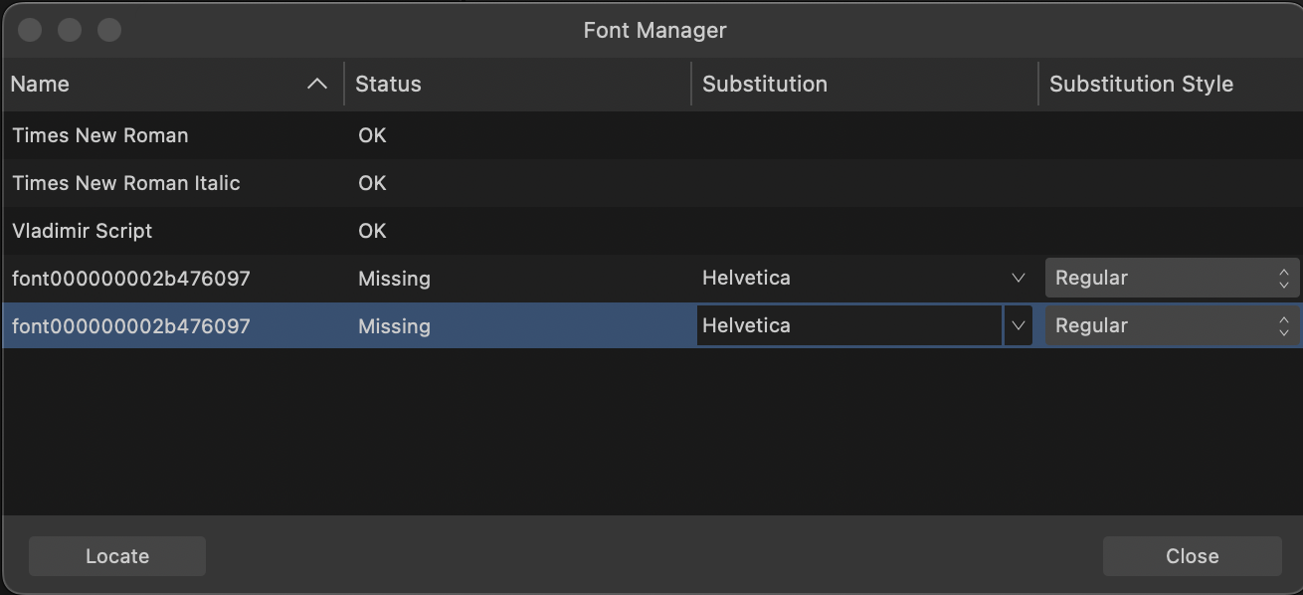The height and width of the screenshot is (595, 1303).
Task: Click the Helvetica text field in selected row
Action: coord(849,325)
